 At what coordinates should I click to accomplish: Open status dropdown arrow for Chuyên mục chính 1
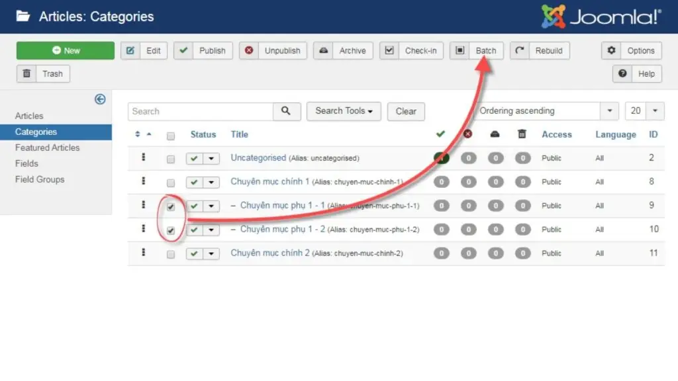[211, 183]
